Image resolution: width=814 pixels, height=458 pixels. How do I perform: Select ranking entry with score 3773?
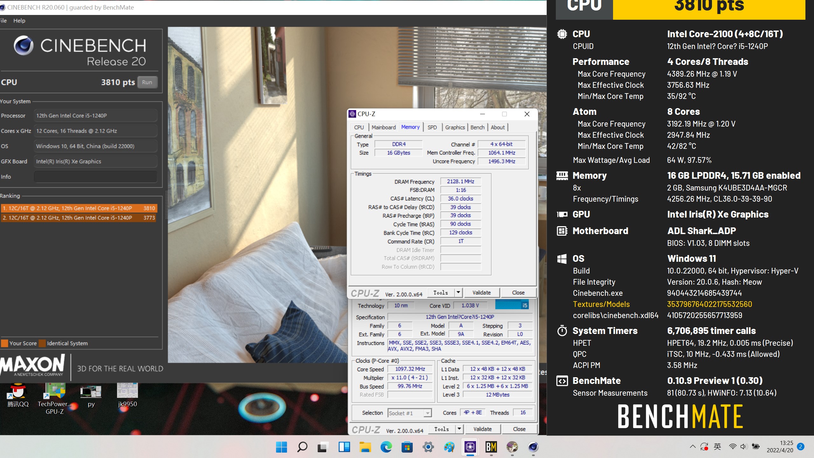click(x=79, y=218)
